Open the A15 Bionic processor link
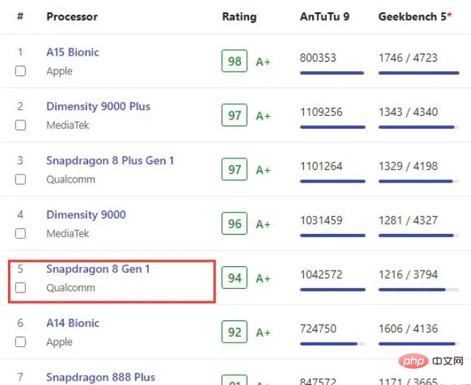Viewport: 471px width, 385px height. 73,52
